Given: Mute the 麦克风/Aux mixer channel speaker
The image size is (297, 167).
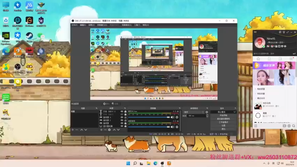Looking at the screenshot, I should (x=172, y=117).
